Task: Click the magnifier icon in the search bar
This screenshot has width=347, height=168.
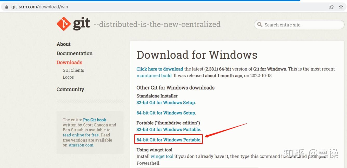Action: [x=260, y=25]
